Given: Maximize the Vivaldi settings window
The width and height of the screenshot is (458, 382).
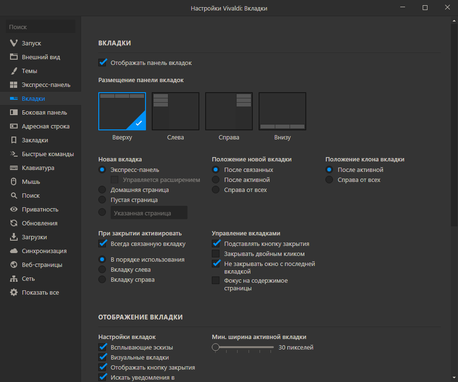Looking at the screenshot, I should [x=425, y=8].
